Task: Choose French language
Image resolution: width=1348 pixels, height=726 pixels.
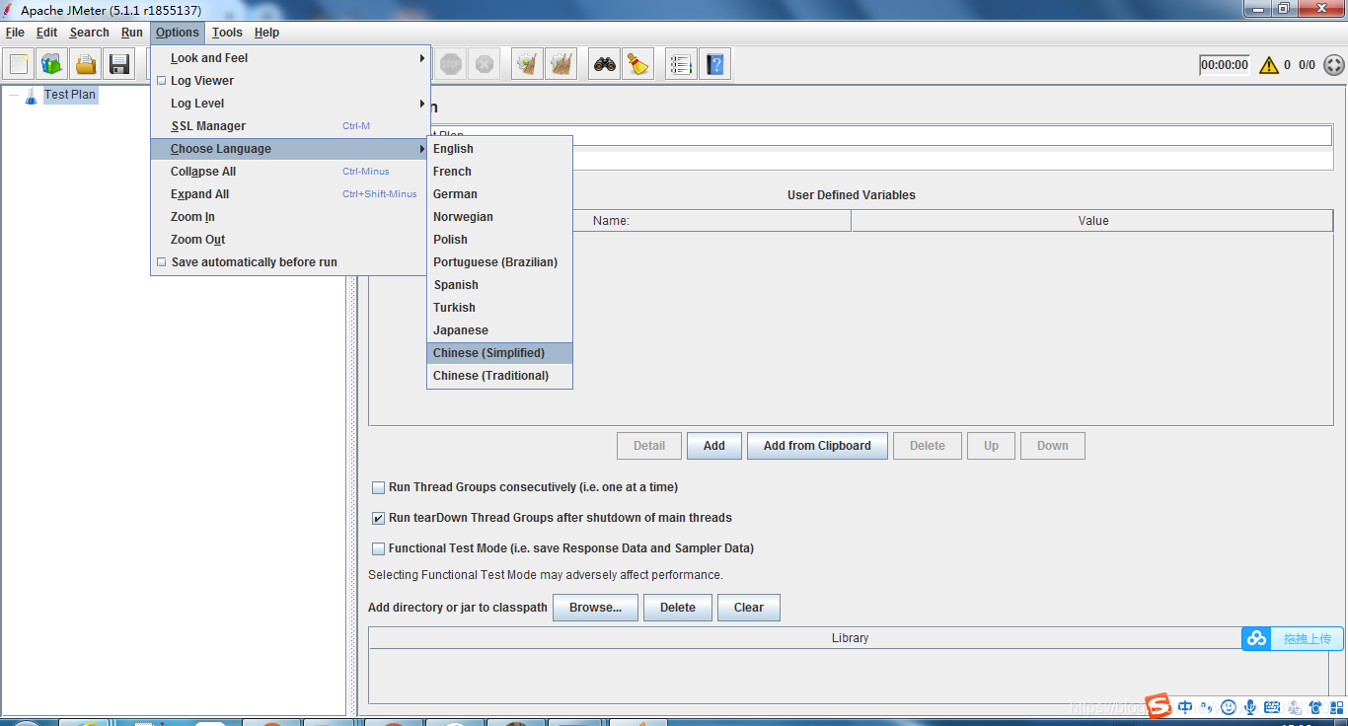Action: pyautogui.click(x=499, y=172)
